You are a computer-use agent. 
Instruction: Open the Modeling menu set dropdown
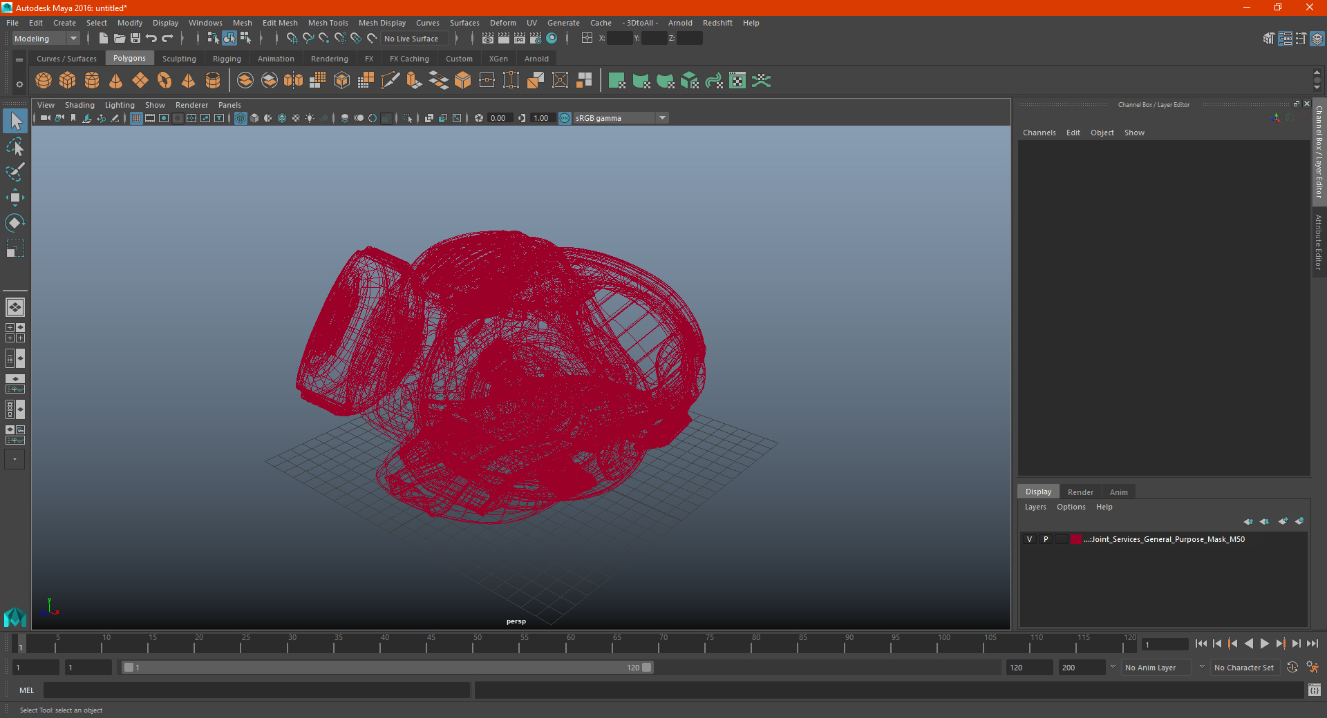pyautogui.click(x=46, y=39)
